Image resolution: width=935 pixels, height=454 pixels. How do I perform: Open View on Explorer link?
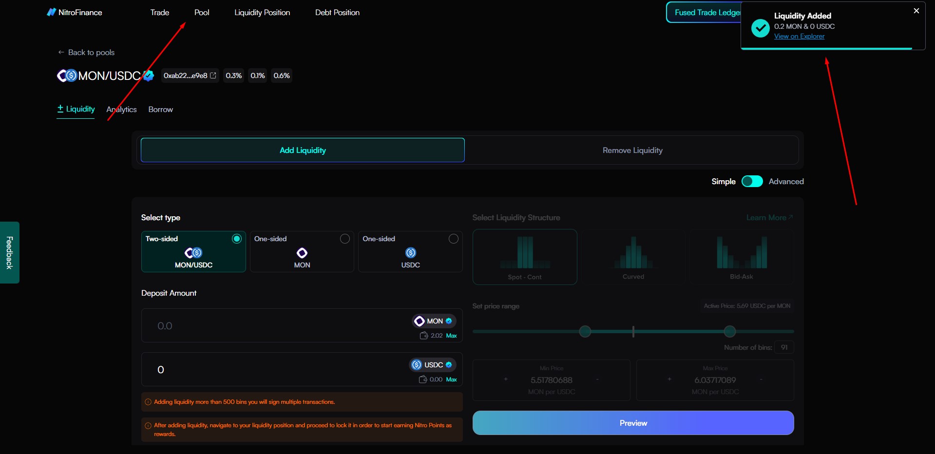coord(799,37)
